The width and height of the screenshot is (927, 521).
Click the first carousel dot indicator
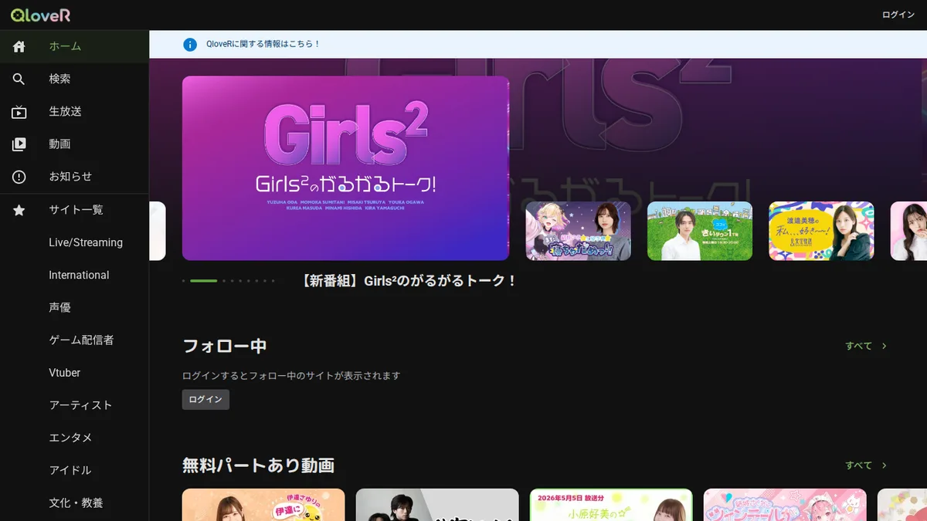point(184,281)
